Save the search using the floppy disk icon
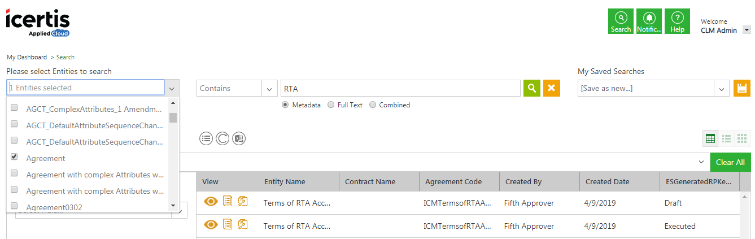Viewport: 755px width, 239px height. [742, 88]
